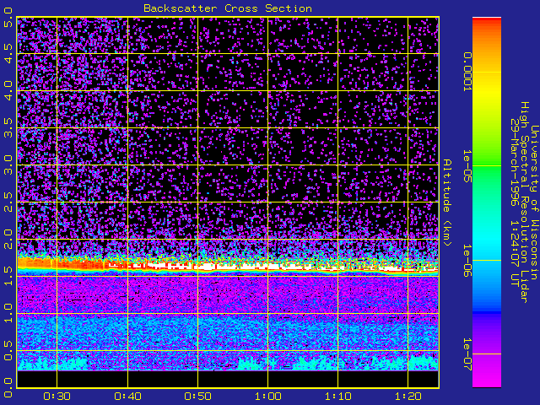540x405 pixels.
Task: Click the 4.0 altitude axis label
Action: (8, 90)
